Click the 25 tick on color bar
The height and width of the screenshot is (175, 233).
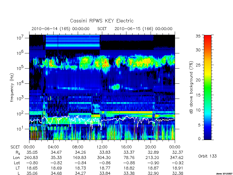click(x=198, y=65)
